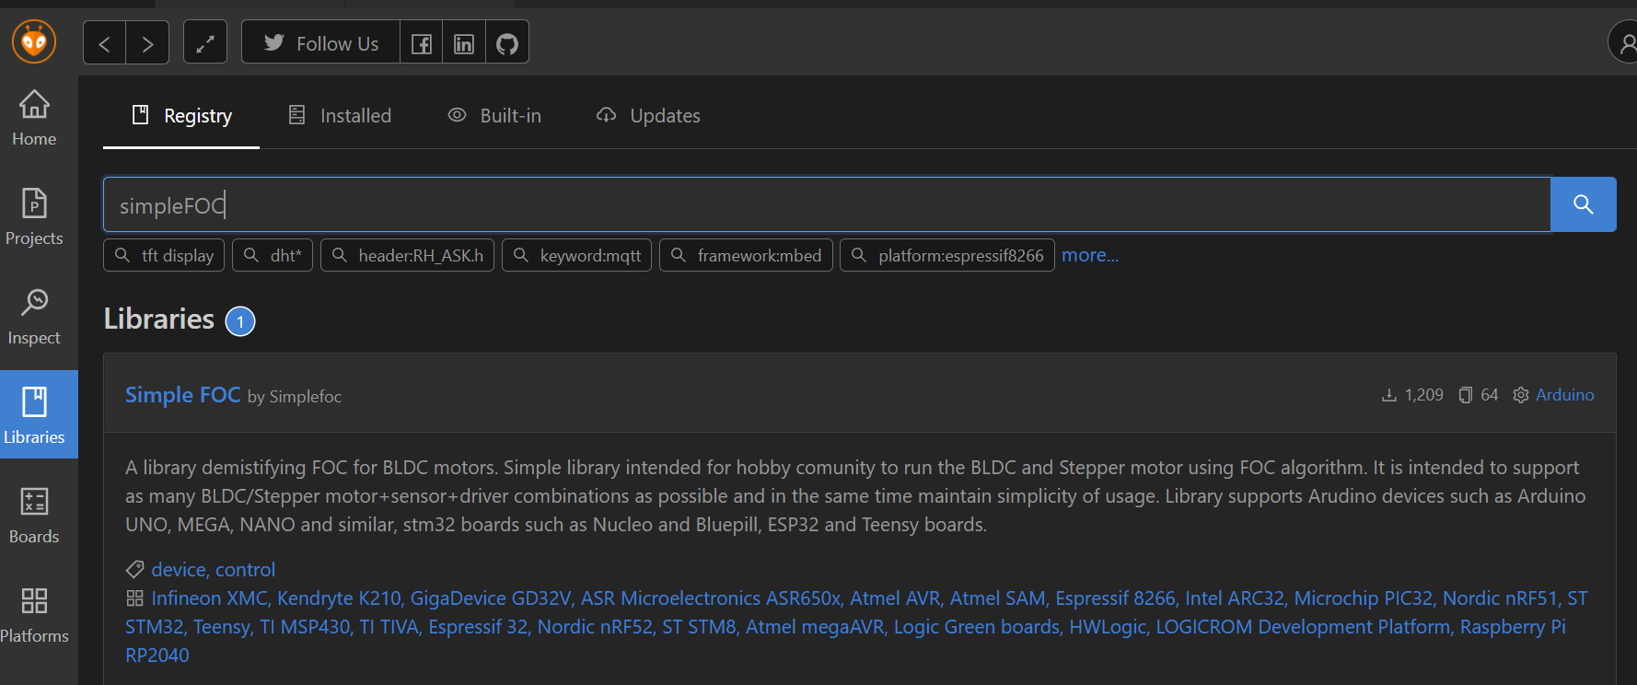Open the account profile icon
The image size is (1637, 685).
click(x=1626, y=42)
